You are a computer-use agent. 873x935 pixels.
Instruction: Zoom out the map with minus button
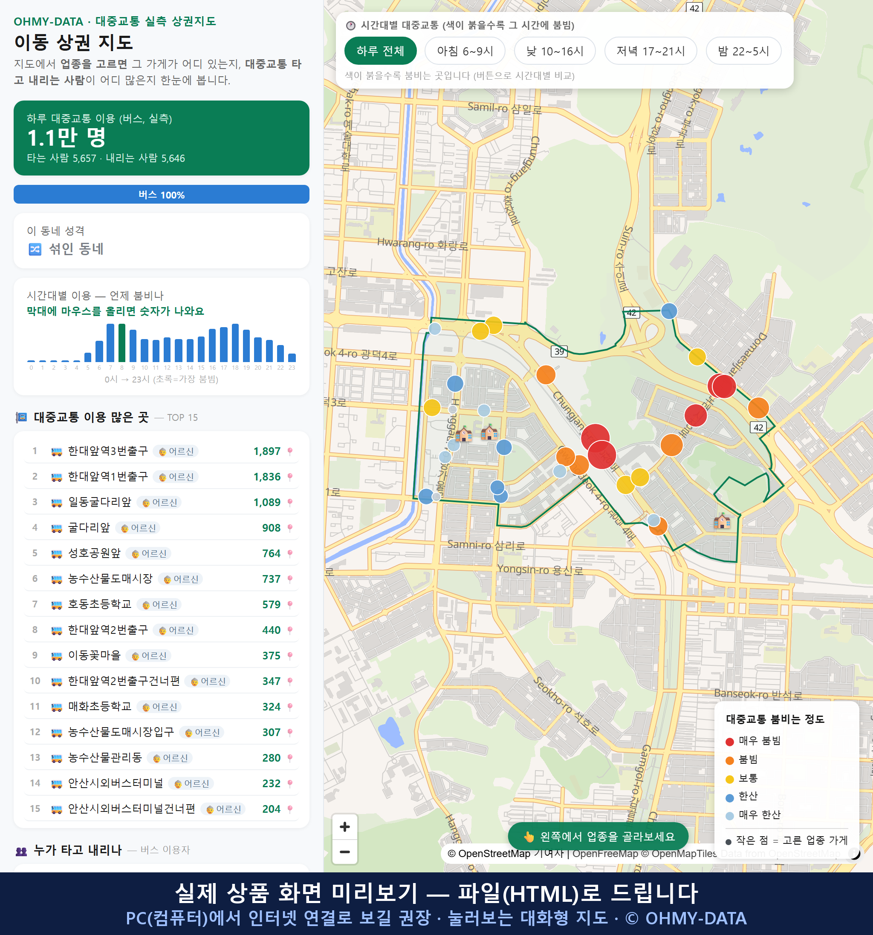[x=344, y=852]
